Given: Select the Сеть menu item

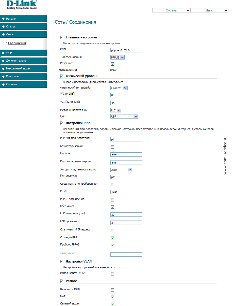Looking at the screenshot, I should pos(24,35).
